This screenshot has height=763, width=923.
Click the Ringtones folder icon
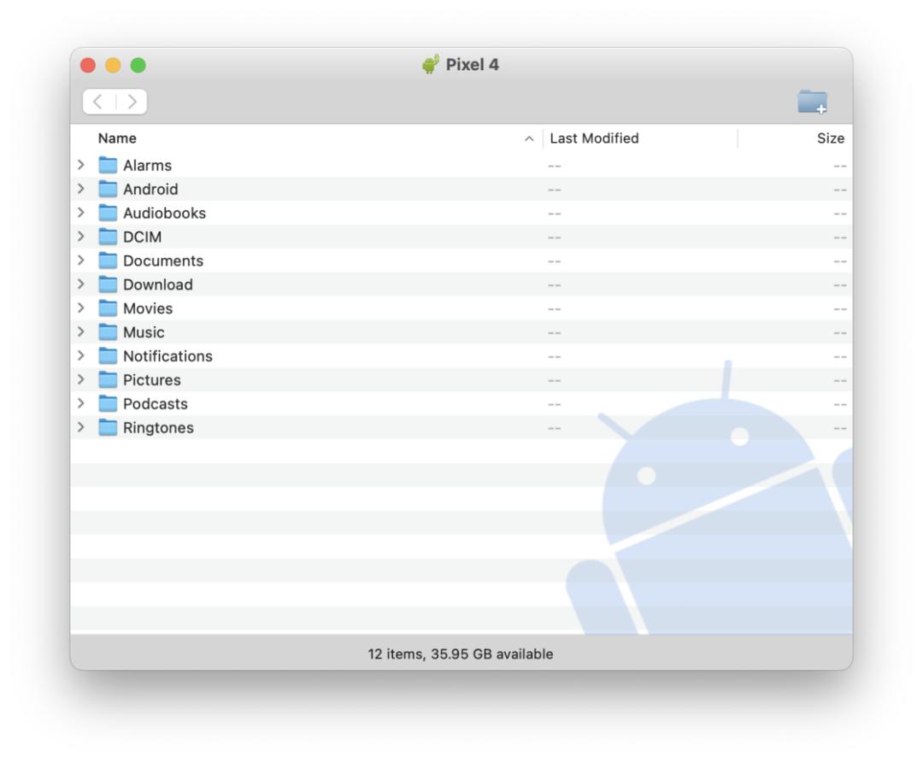click(108, 427)
